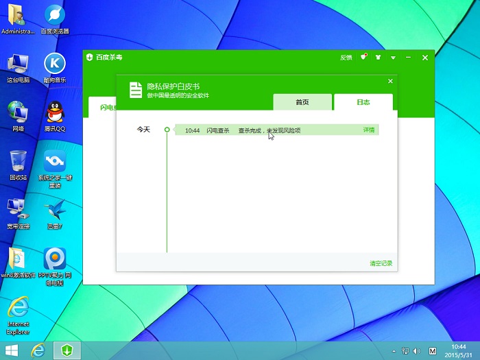
Task: Launch Internet Explorer from the taskbar
Action: coord(38,350)
